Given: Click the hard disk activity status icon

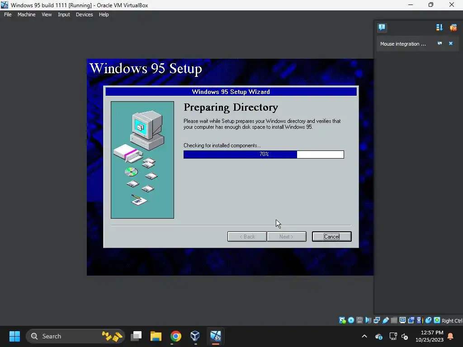Looking at the screenshot, I should coord(343,320).
